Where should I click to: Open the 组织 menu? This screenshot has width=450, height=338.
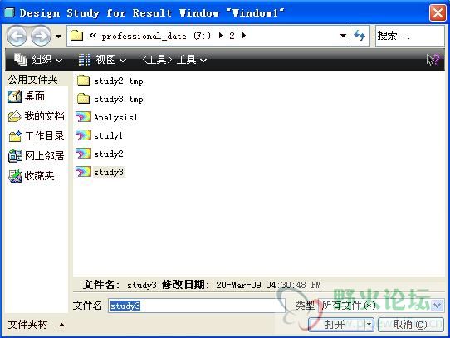pos(38,60)
